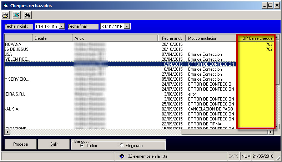Click the OP Canje cheque header
Viewport: 282px width, 162px height.
pos(256,38)
